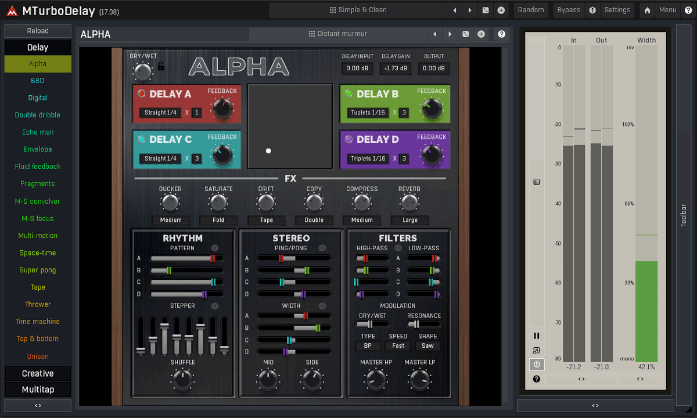Toggle meter power button
The height and width of the screenshot is (418, 697).
[x=536, y=365]
